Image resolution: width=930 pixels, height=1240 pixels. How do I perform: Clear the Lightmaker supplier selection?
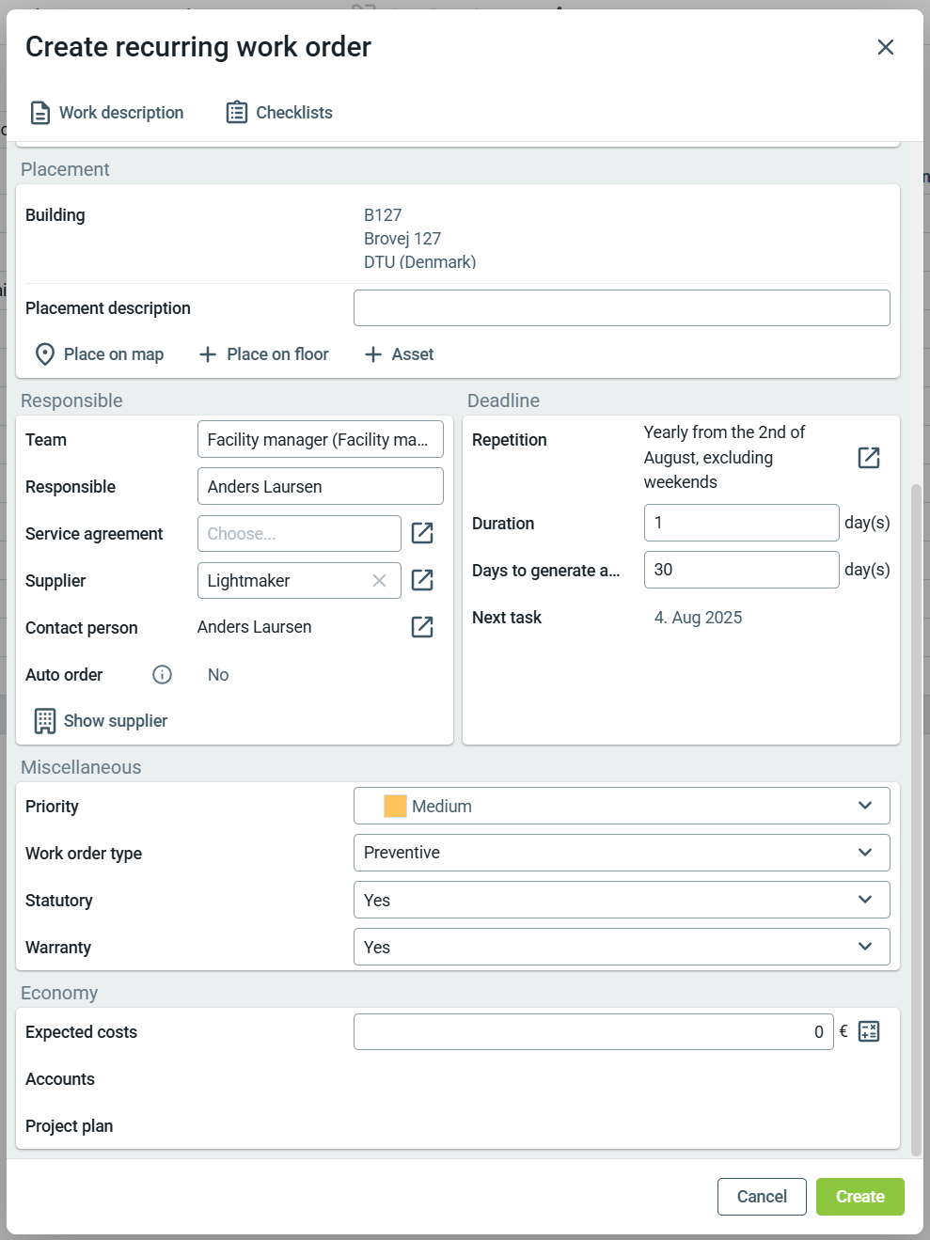379,581
